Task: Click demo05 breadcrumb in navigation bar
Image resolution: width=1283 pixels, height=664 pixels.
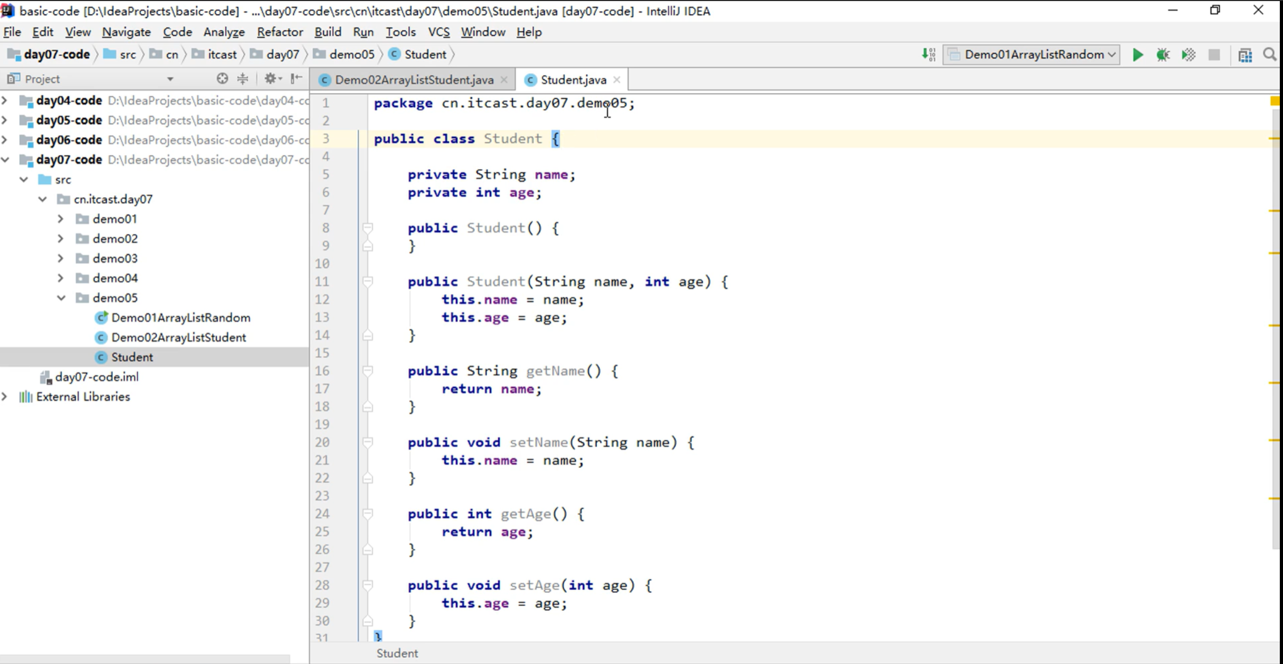Action: click(351, 54)
